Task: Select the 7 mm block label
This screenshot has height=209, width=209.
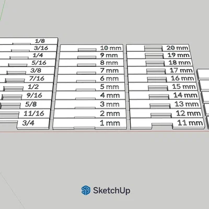Action: click(x=109, y=71)
